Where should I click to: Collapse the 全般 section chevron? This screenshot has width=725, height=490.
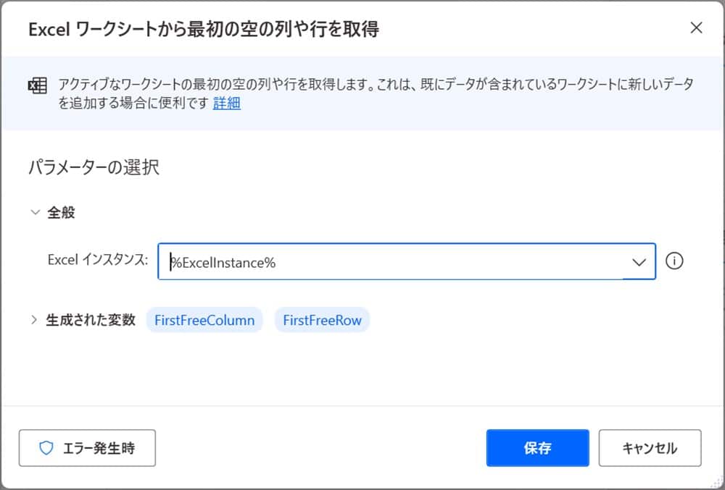tap(34, 213)
